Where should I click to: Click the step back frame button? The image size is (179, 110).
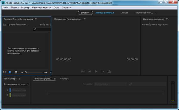[x=89, y=71]
